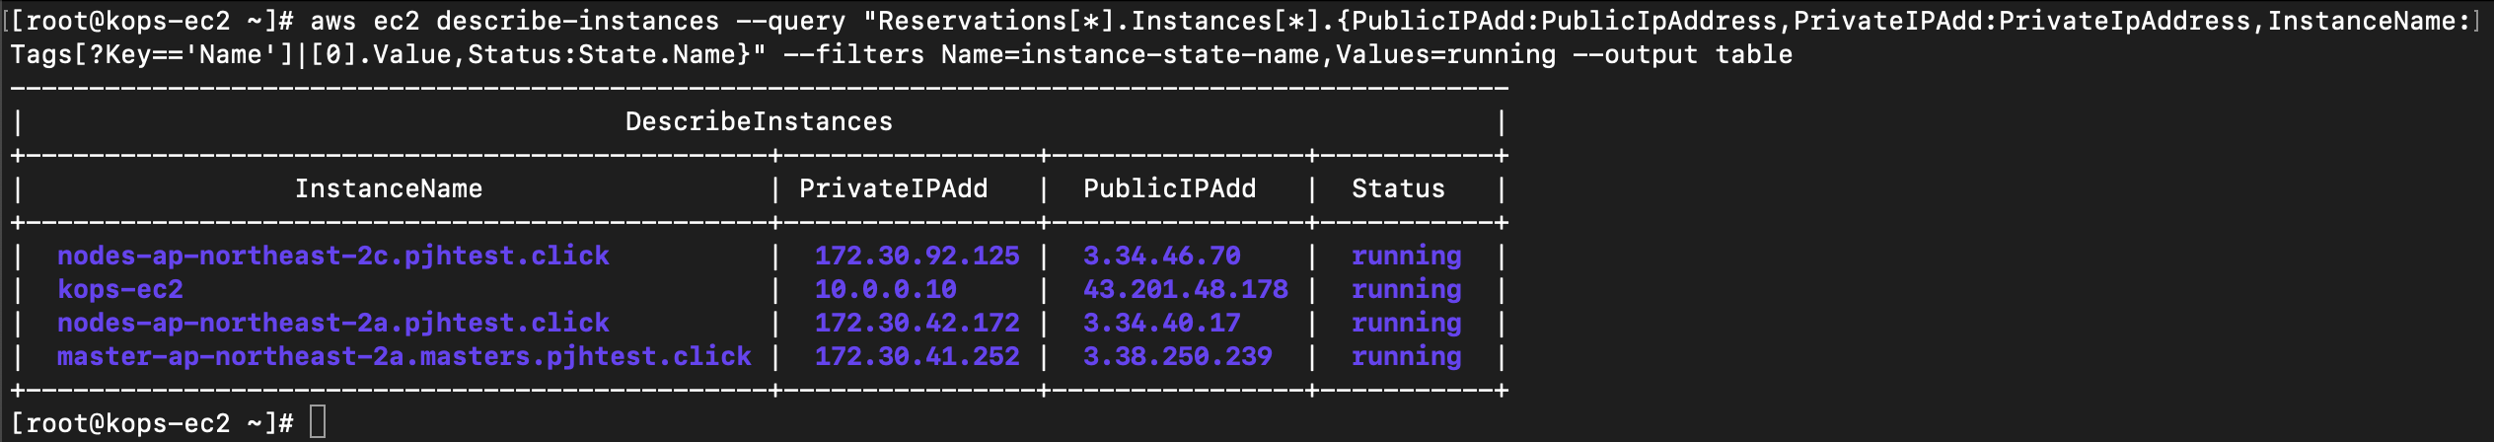Click running status of master-ap-northeast-2a row

coord(1406,356)
